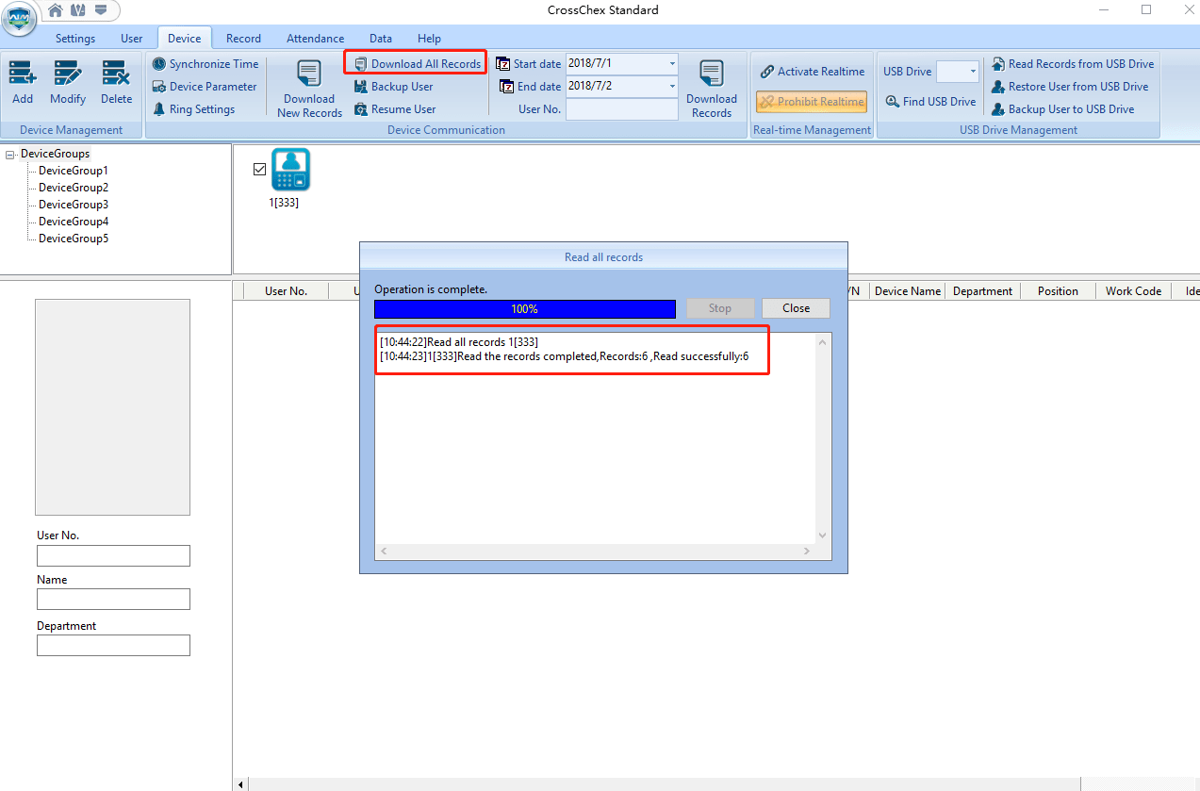Open the End date dropdown

(x=672, y=87)
